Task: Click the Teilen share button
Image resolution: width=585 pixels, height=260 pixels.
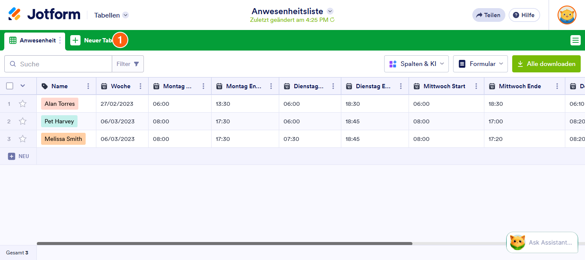Action: point(489,15)
